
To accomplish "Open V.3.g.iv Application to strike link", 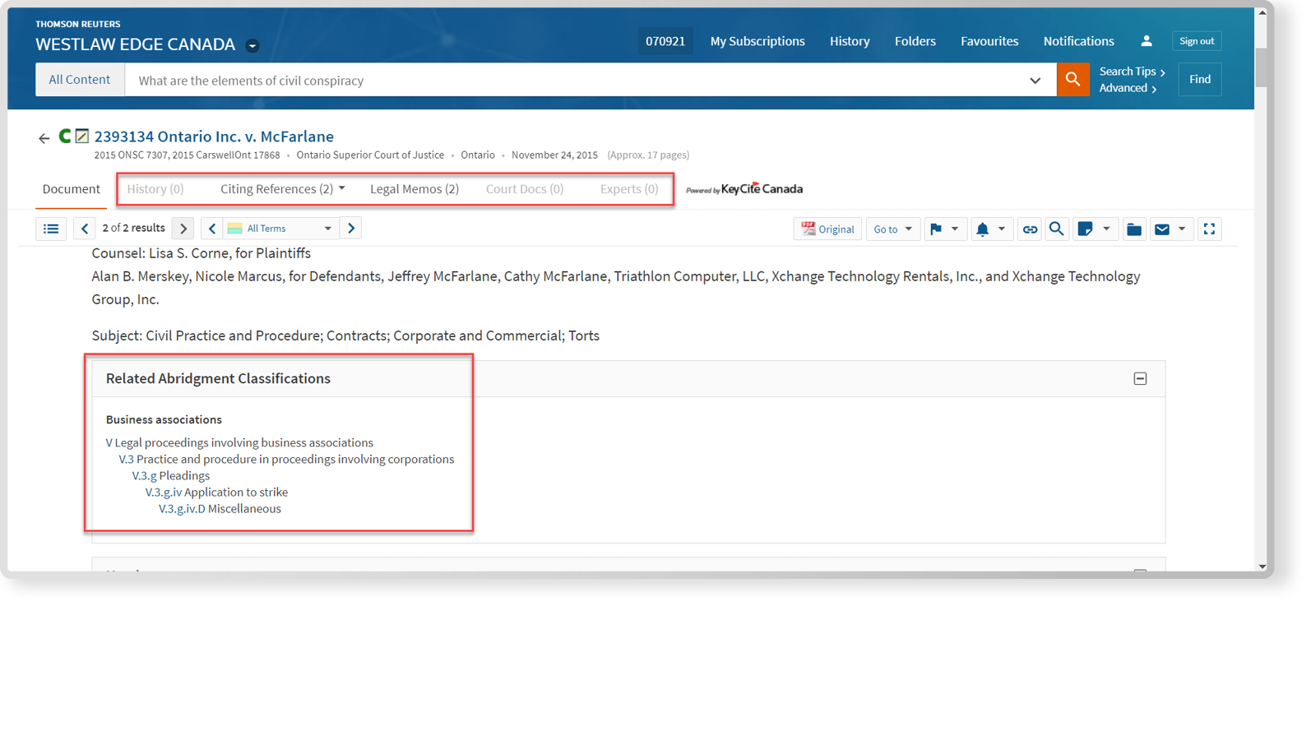I will [216, 492].
